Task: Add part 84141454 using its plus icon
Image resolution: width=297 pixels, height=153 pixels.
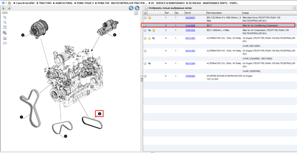Action: click(145, 64)
